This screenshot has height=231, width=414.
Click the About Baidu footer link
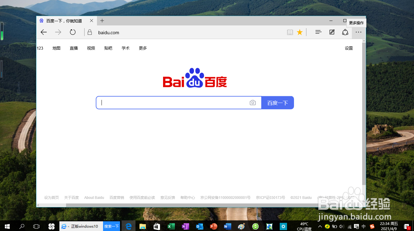point(94,197)
